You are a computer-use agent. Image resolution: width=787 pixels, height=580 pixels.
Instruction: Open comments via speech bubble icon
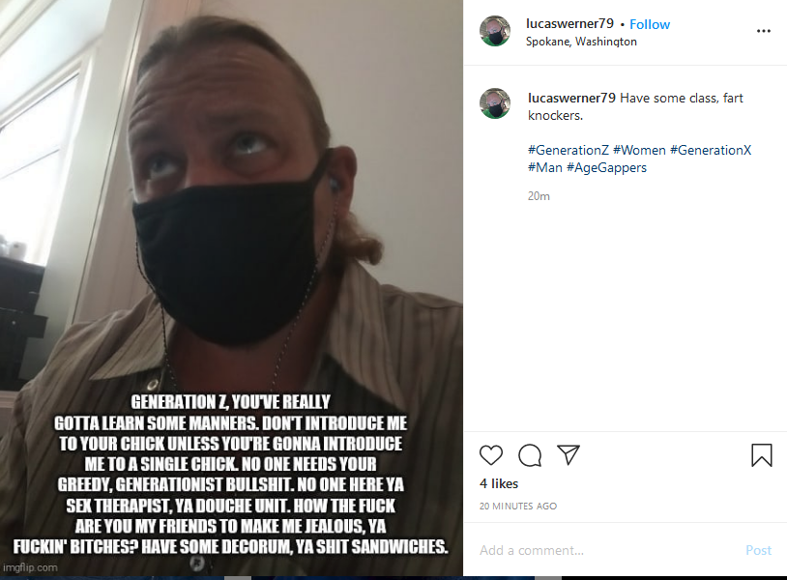pos(530,455)
